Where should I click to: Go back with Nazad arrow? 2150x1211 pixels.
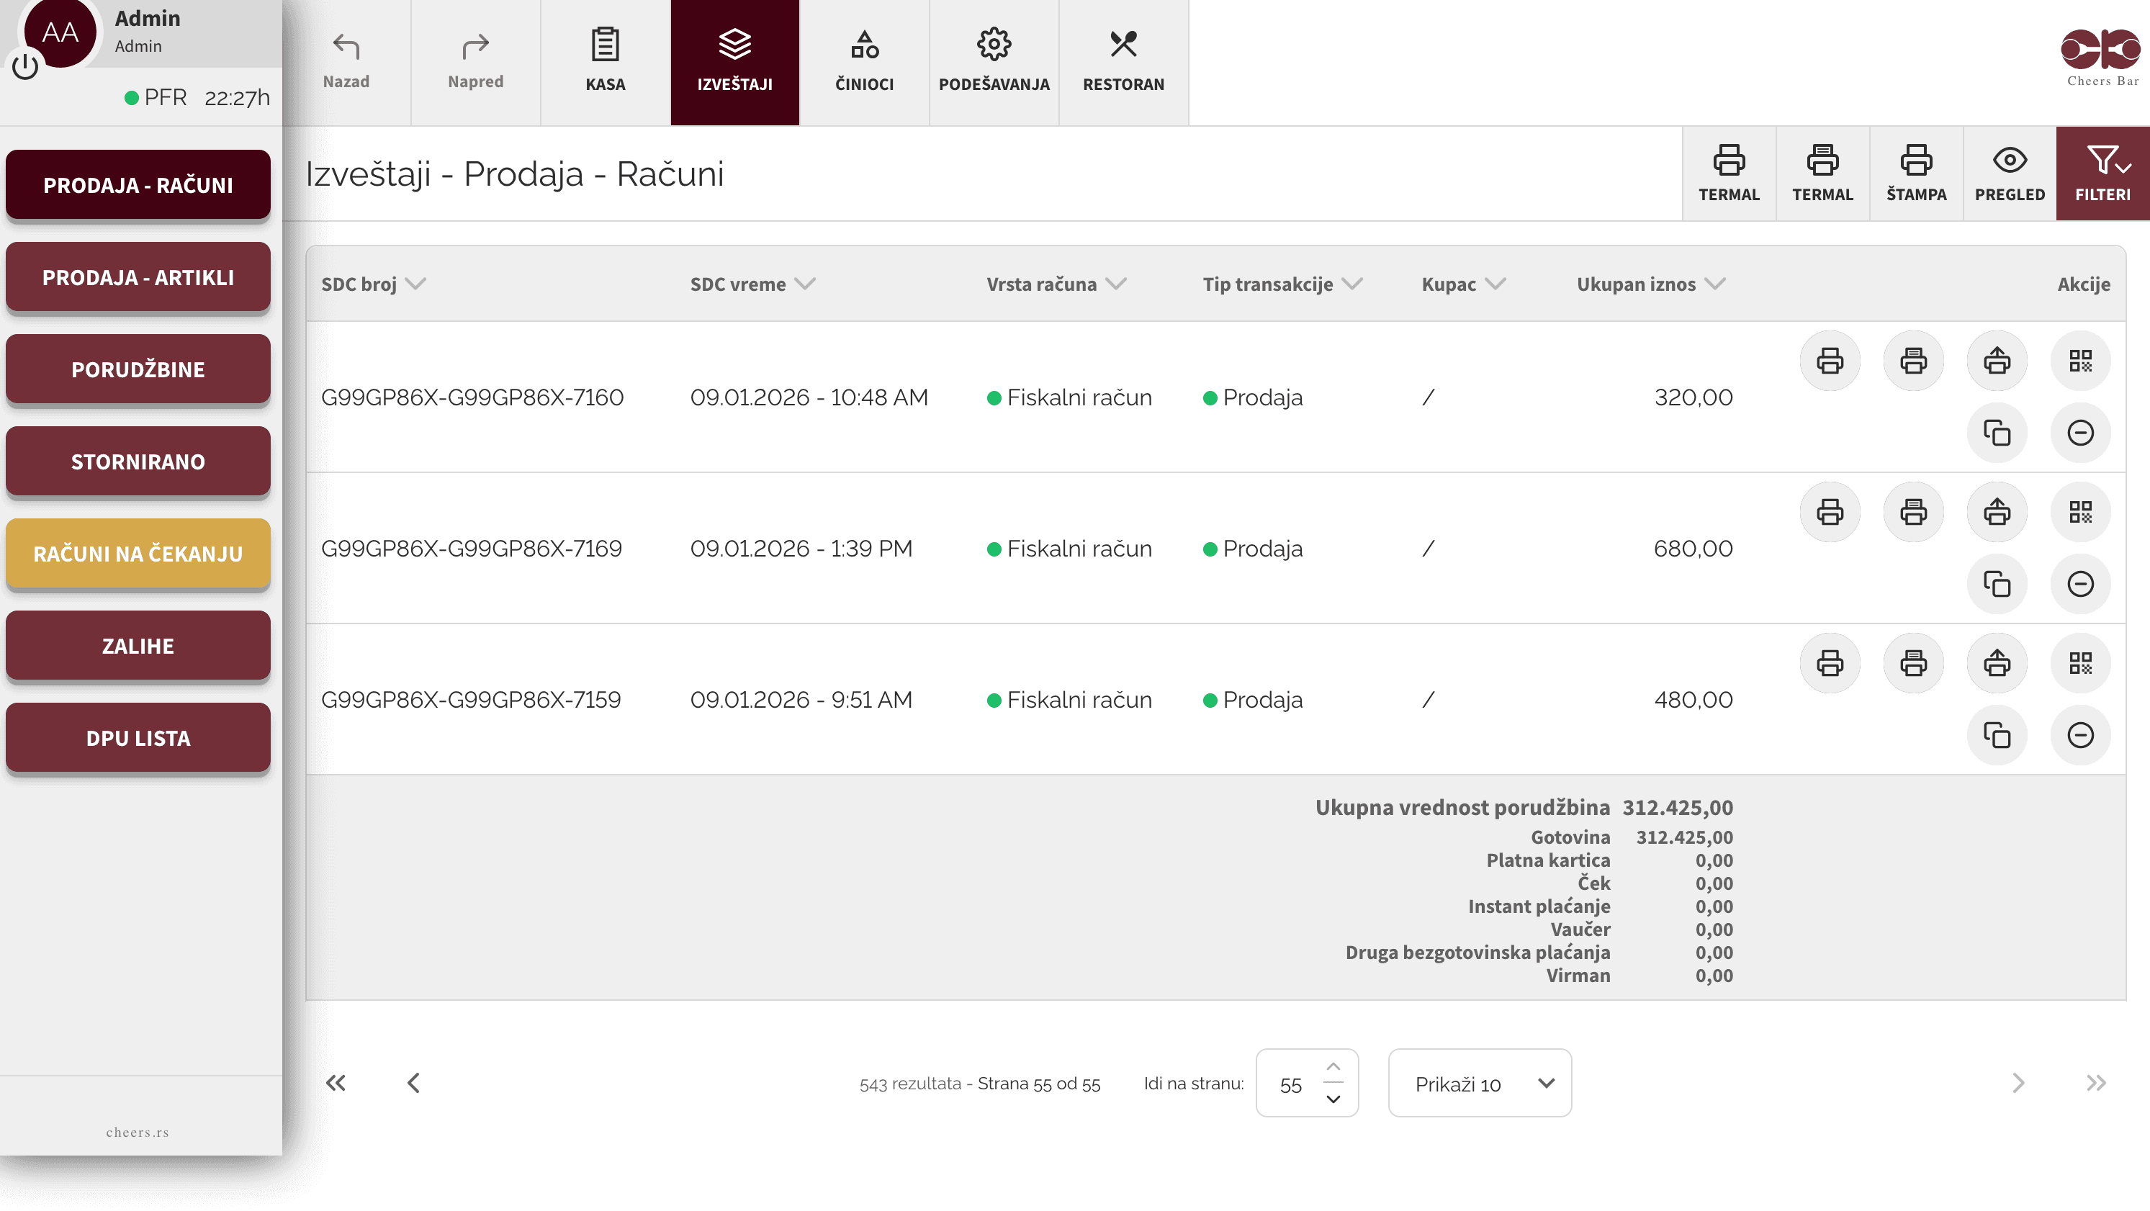coord(346,62)
